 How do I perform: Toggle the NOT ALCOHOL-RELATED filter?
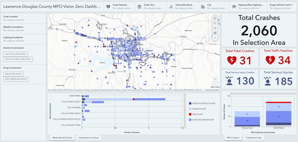(18, 59)
